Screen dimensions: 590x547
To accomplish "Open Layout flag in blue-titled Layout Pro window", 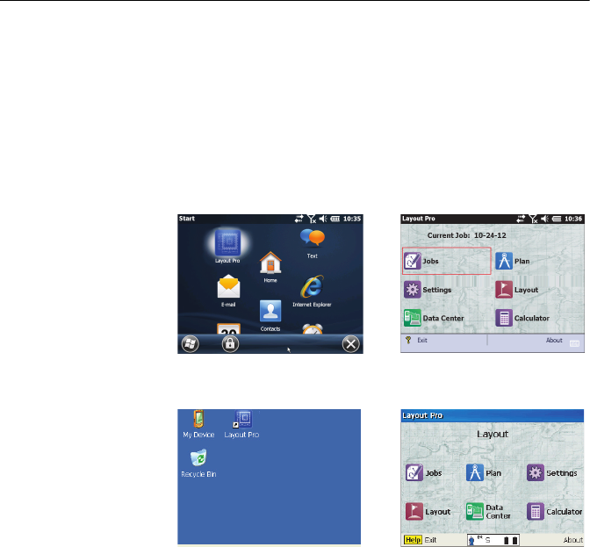I will [428, 512].
